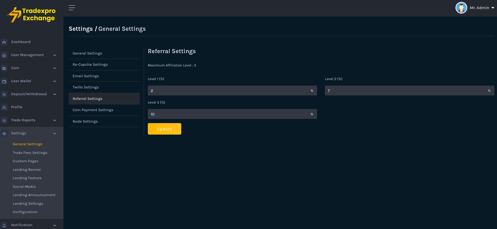497x229 pixels.
Task: Switch to Email Settings tab
Action: 86,76
